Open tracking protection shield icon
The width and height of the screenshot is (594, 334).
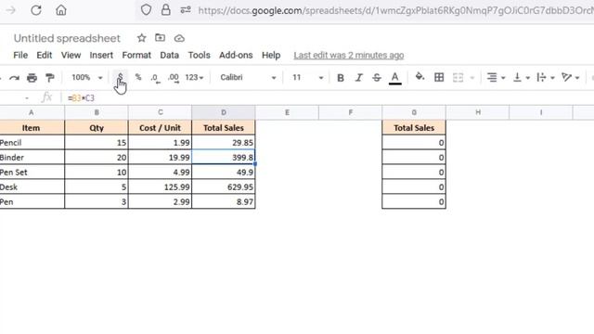tap(146, 10)
